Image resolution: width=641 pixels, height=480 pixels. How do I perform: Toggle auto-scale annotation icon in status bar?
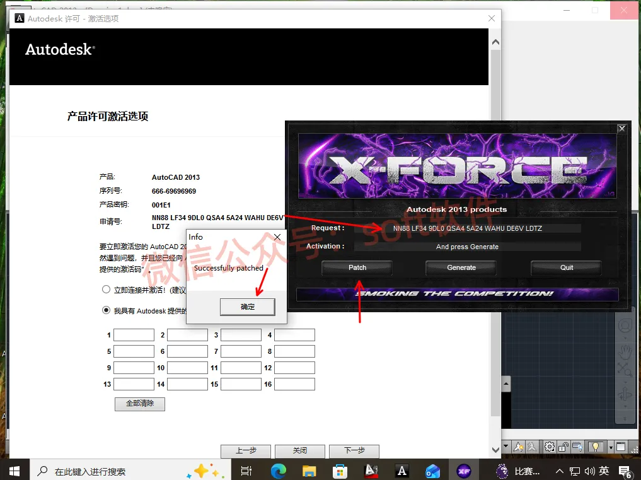tap(531, 447)
